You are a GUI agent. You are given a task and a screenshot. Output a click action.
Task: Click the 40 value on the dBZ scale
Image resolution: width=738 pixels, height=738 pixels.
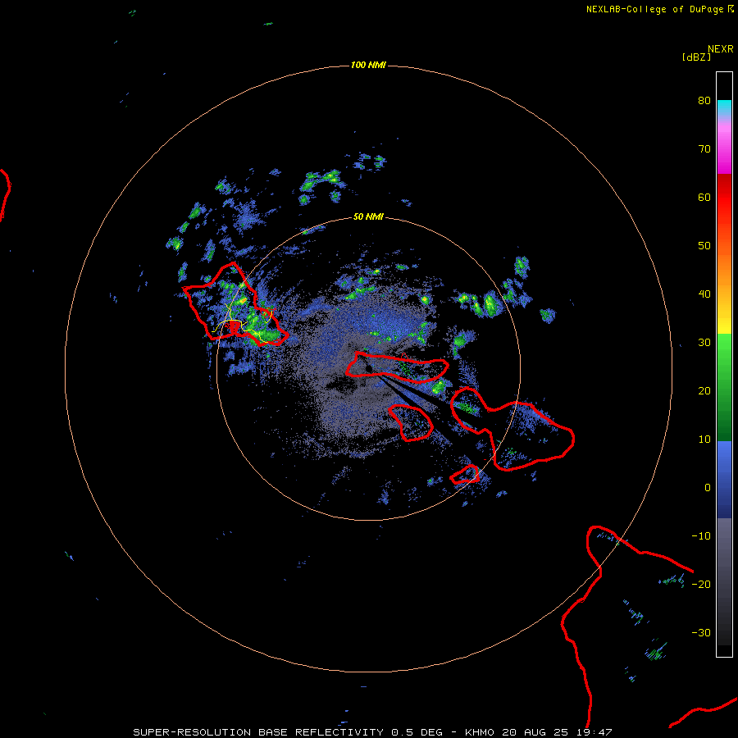[704, 294]
